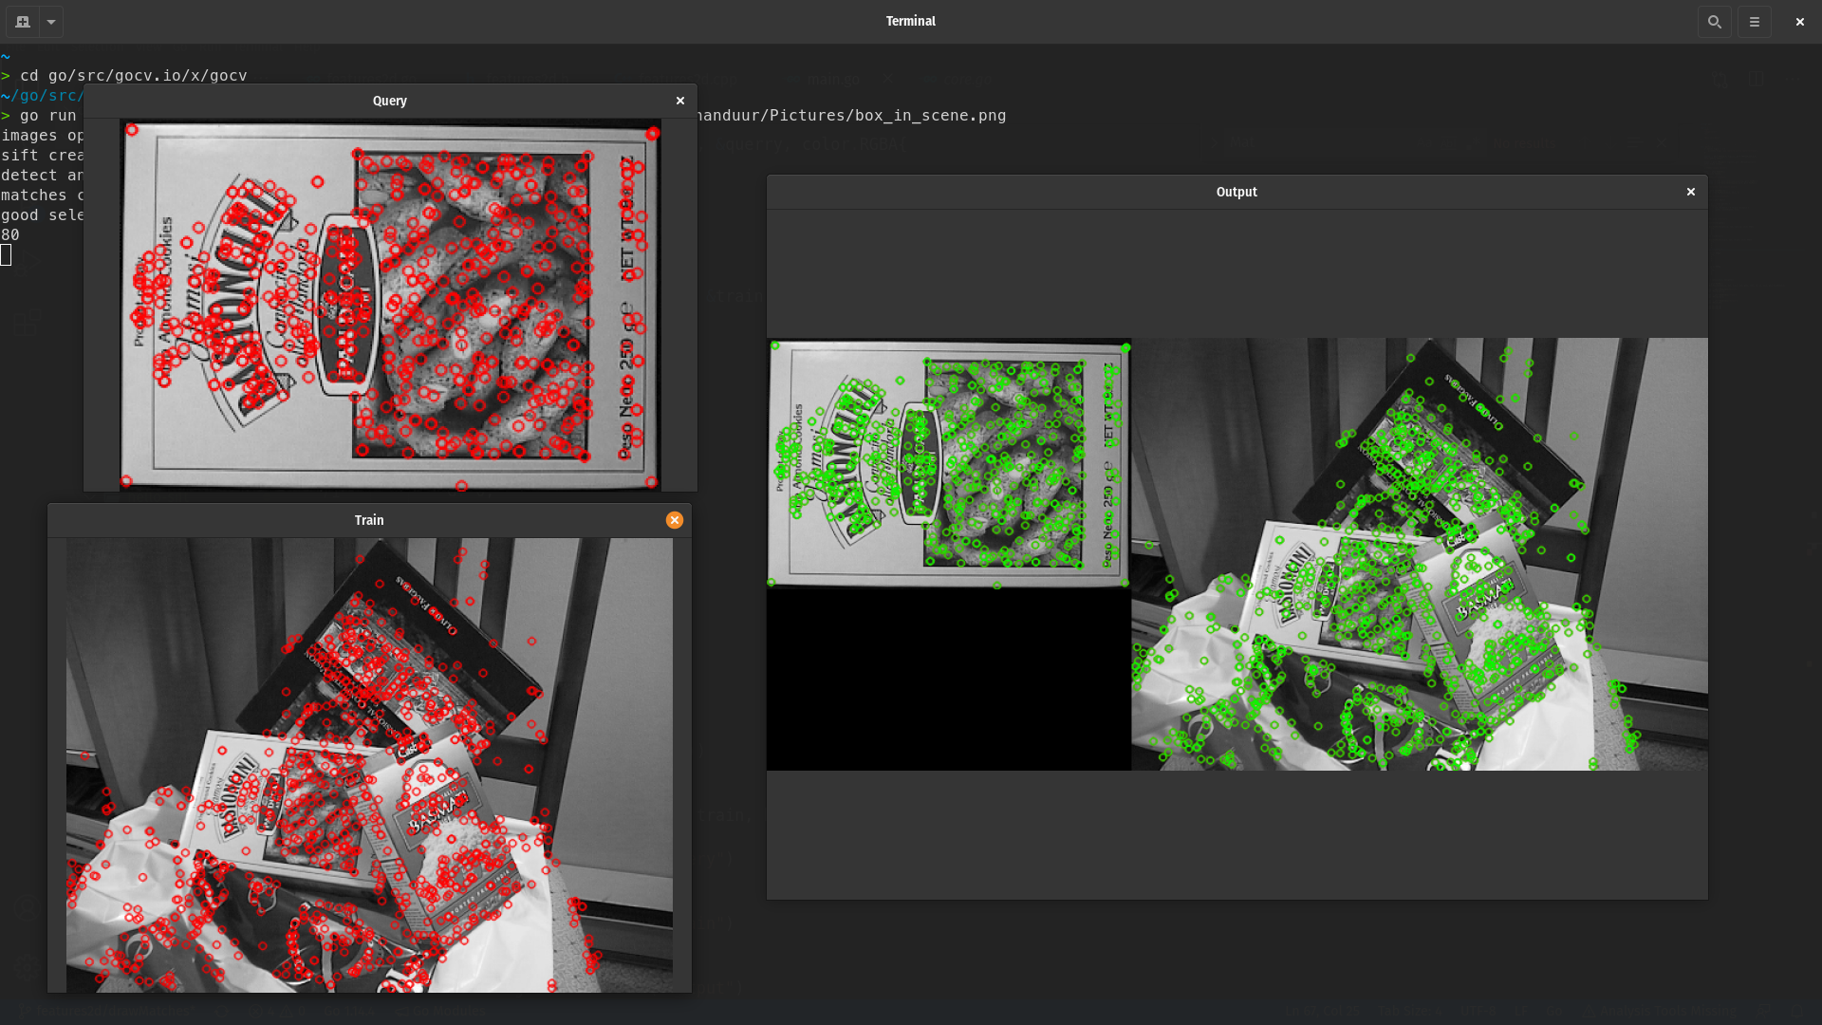Close the Output window
The width and height of the screenshot is (1822, 1025).
(1691, 192)
